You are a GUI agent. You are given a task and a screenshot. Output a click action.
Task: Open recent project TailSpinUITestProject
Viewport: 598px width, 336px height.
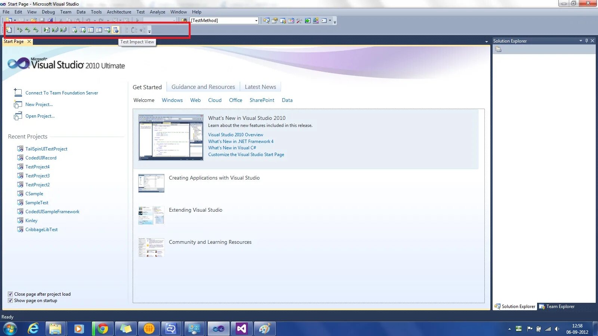click(46, 149)
